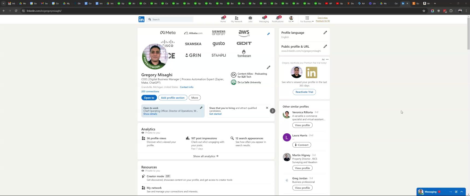Edit the cover banner with blue pencil
The height and width of the screenshot is (196, 470).
point(268,34)
